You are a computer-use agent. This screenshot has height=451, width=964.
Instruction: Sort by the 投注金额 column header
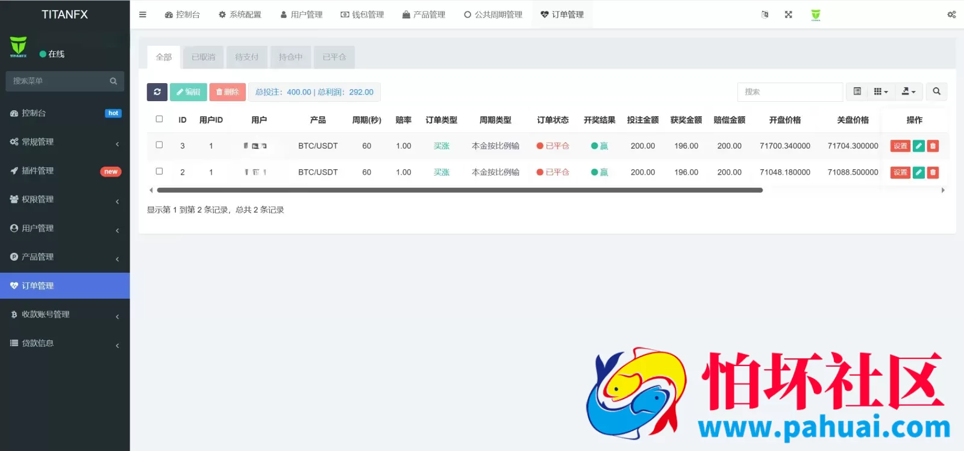coord(643,120)
